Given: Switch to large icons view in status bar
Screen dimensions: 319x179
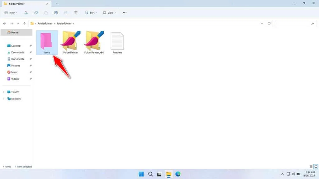Looking at the screenshot, I should (316, 167).
